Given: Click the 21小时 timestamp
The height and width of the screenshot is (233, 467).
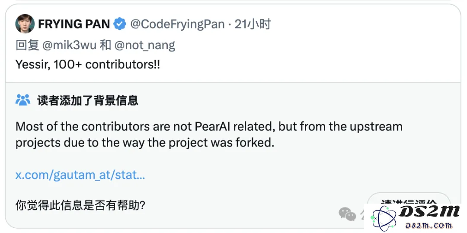Looking at the screenshot, I should pyautogui.click(x=253, y=24).
